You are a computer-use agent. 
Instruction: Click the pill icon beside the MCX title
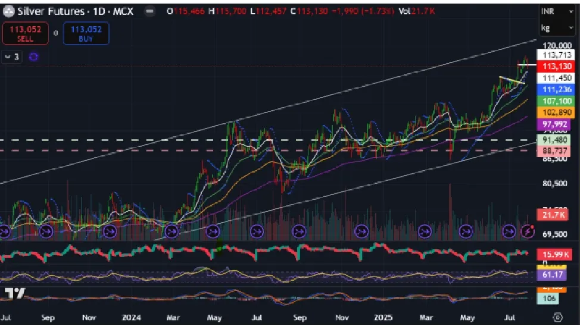pos(149,11)
